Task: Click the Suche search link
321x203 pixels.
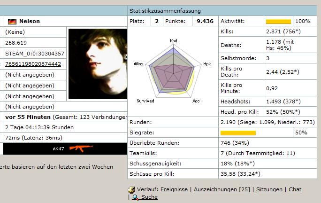Action: click(x=149, y=197)
